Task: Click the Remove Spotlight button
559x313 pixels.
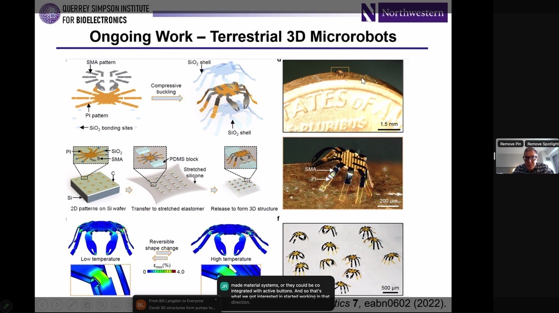Action: coord(542,144)
